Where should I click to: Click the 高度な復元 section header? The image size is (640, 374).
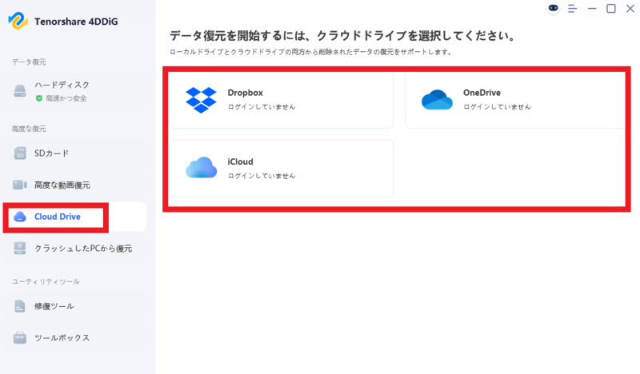(x=29, y=129)
